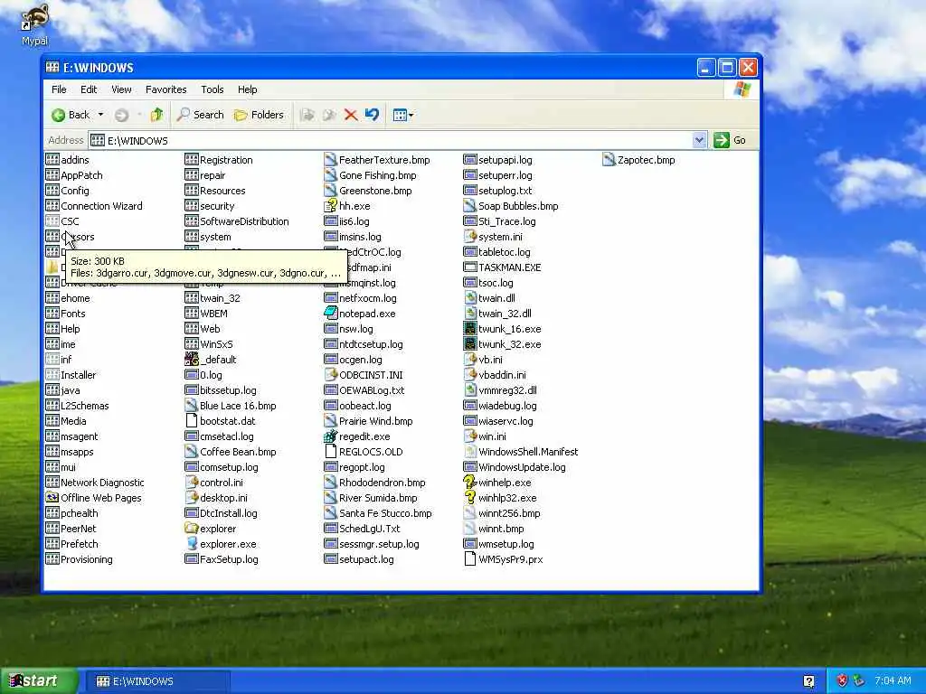Screen dimensions: 926x694
Task: Open the Search pane button
Action: (200, 115)
